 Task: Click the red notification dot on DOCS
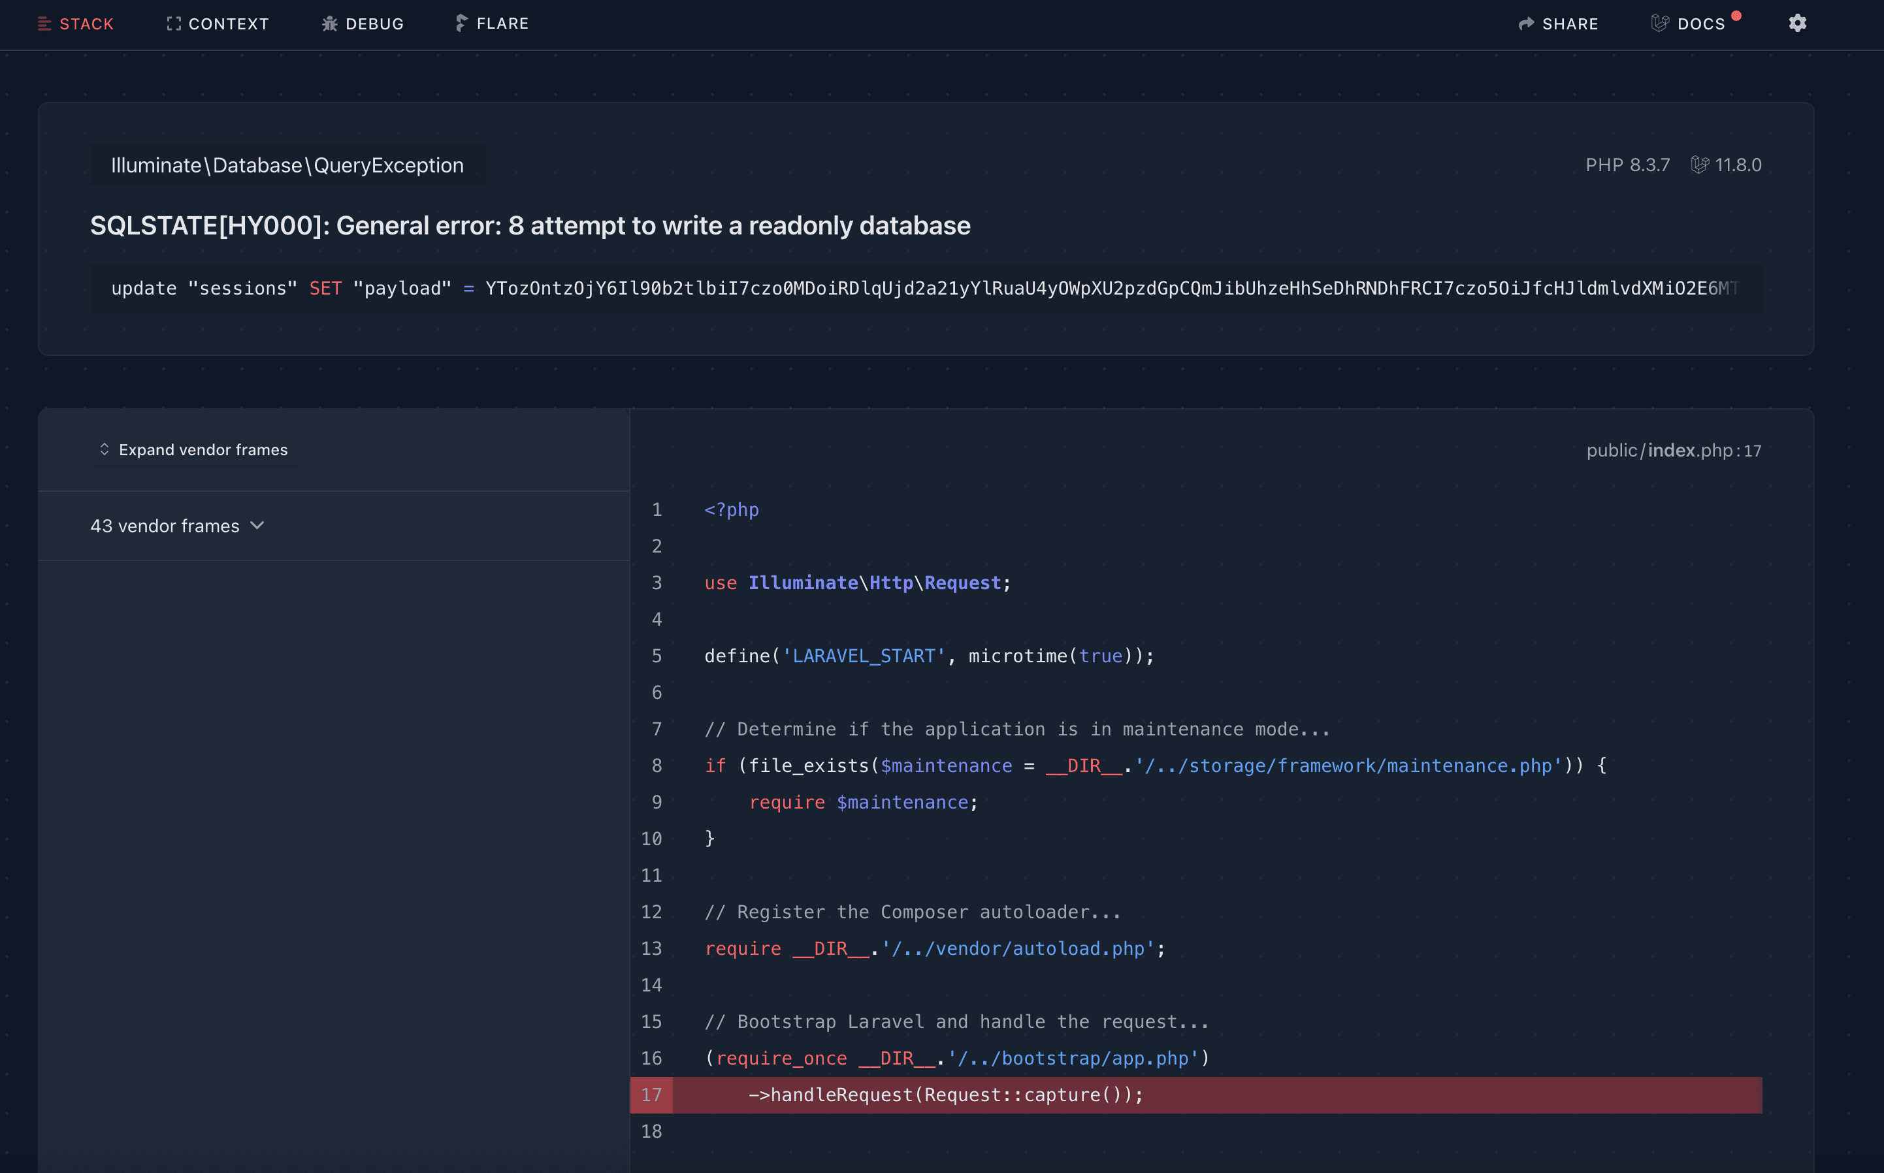pos(1736,16)
